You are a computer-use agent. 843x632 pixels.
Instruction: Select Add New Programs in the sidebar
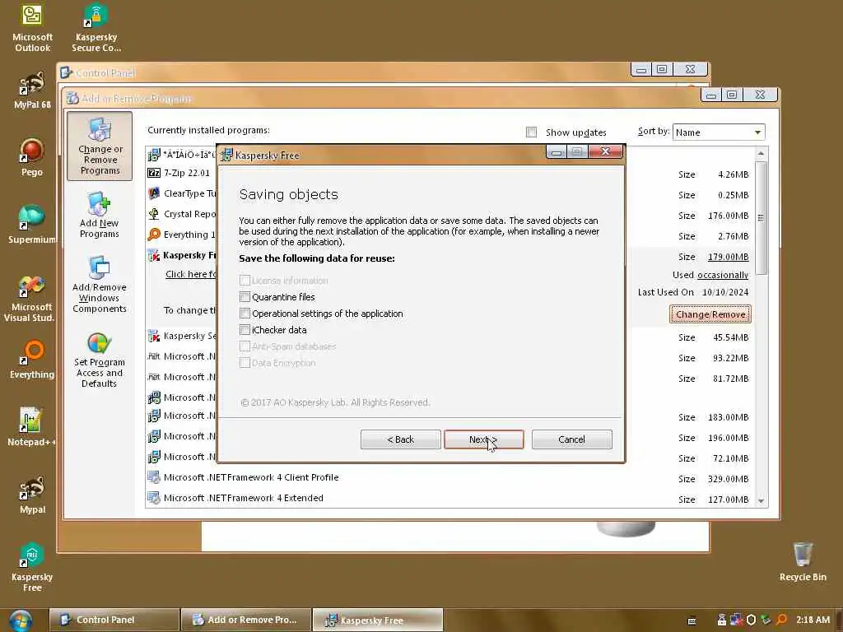tap(100, 215)
